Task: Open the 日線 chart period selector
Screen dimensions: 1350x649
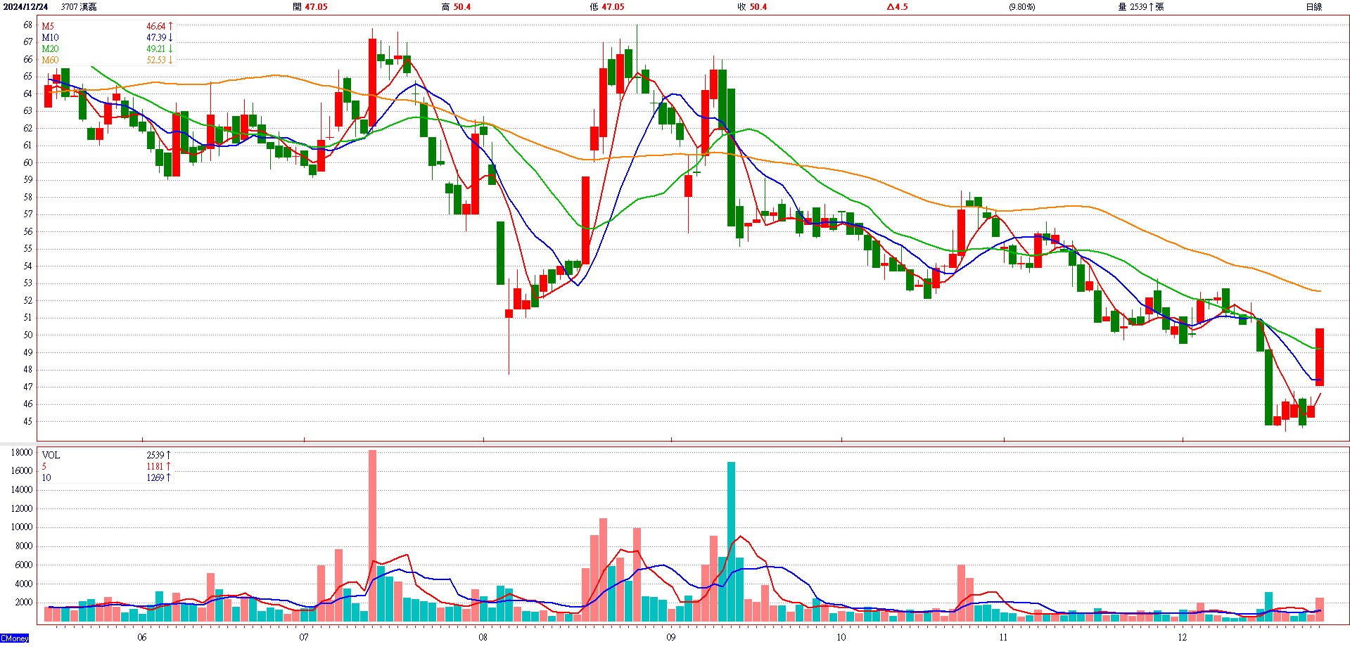Action: (x=1313, y=7)
